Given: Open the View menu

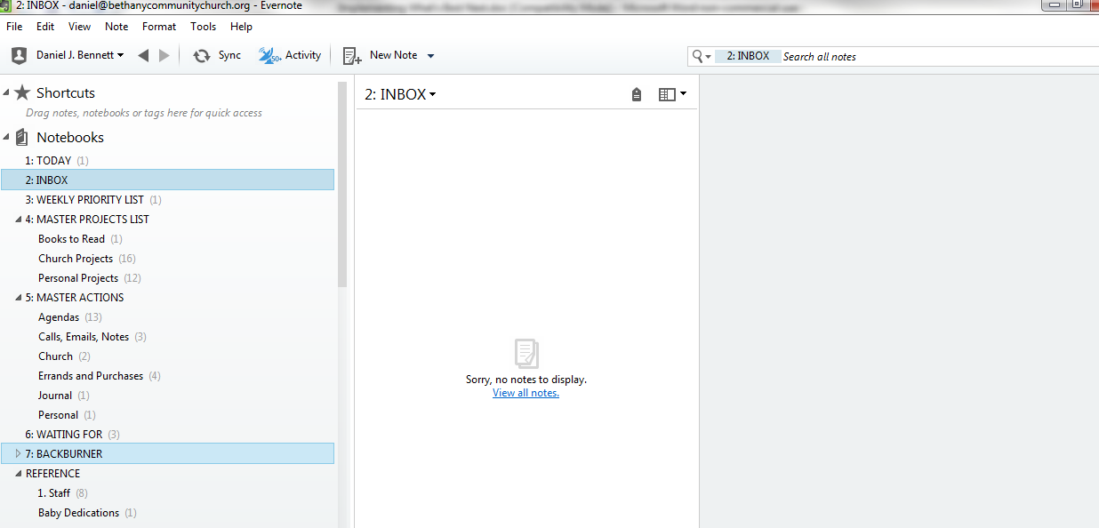Looking at the screenshot, I should (79, 27).
